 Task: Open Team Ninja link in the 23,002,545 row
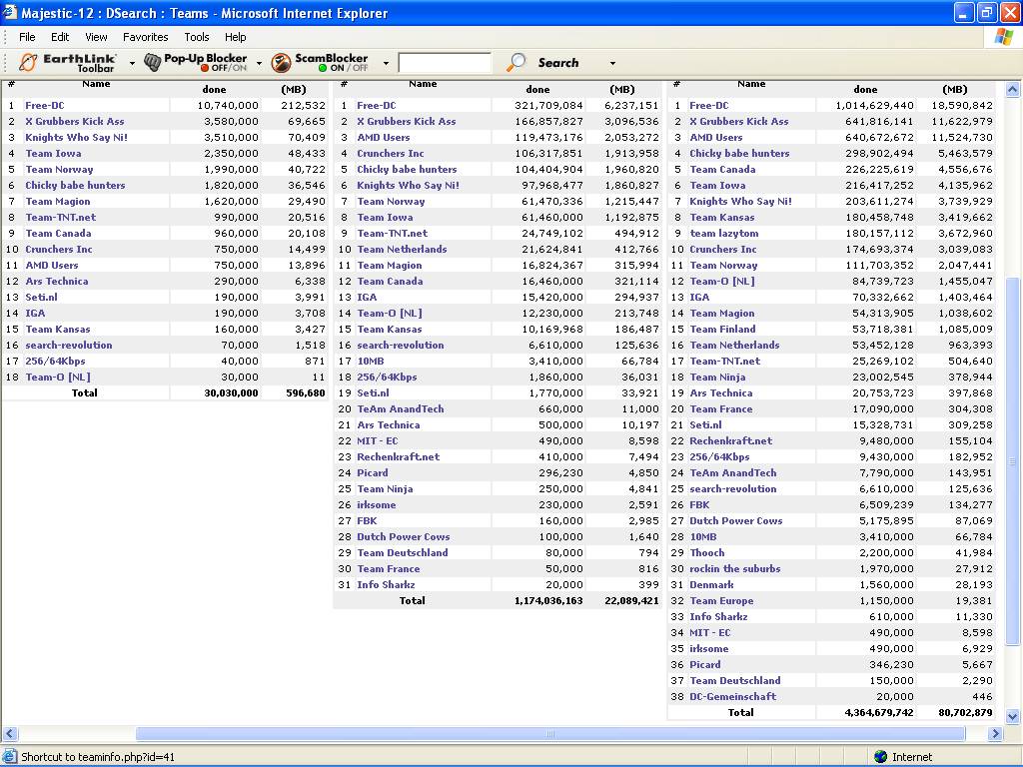click(x=717, y=377)
